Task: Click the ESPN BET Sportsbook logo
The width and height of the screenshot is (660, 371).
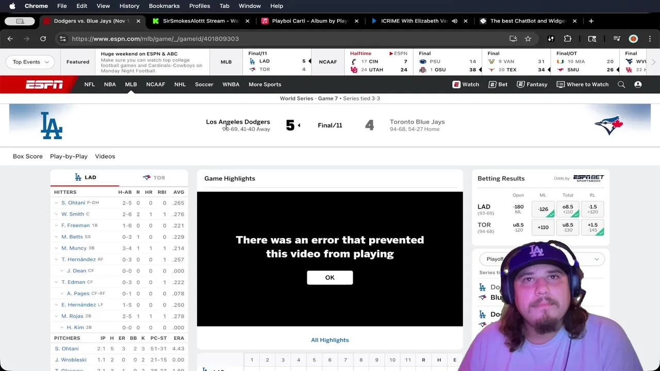Action: coord(588,178)
